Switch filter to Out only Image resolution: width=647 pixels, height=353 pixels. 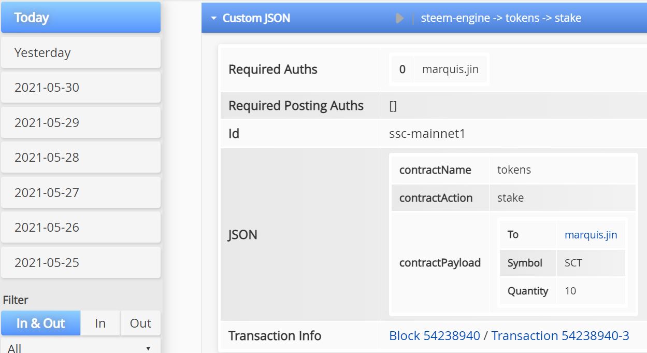[140, 323]
